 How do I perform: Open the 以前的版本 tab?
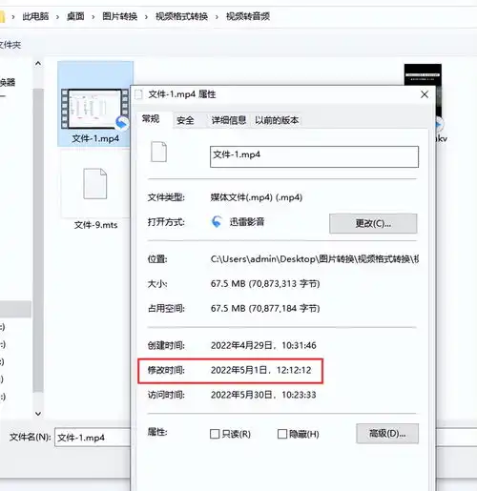277,120
